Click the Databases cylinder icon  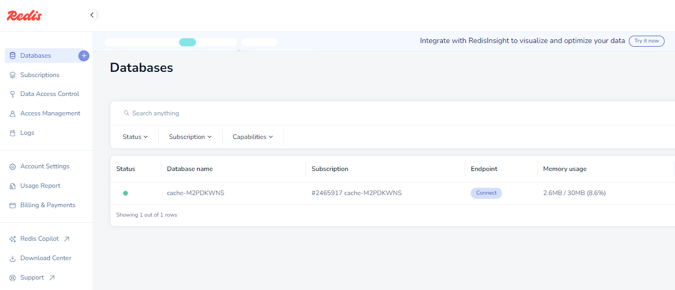pyautogui.click(x=13, y=56)
